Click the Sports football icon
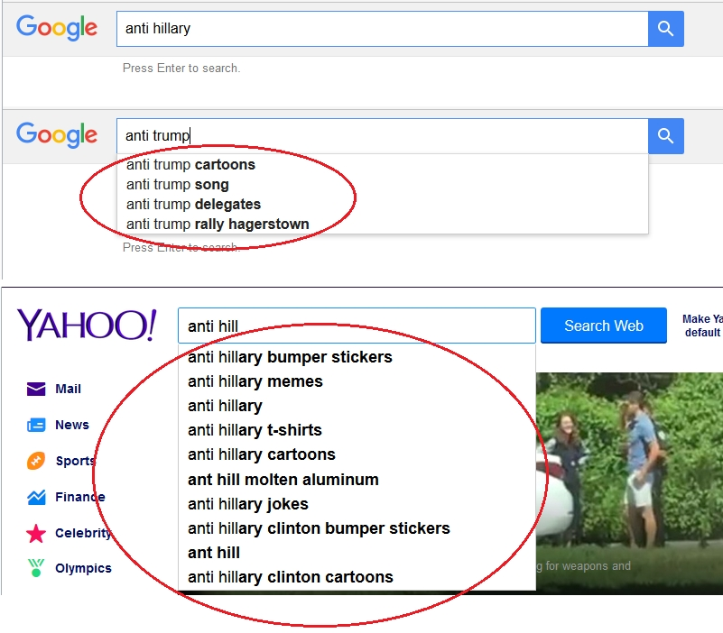Screen dimensions: 723x633 (36, 462)
